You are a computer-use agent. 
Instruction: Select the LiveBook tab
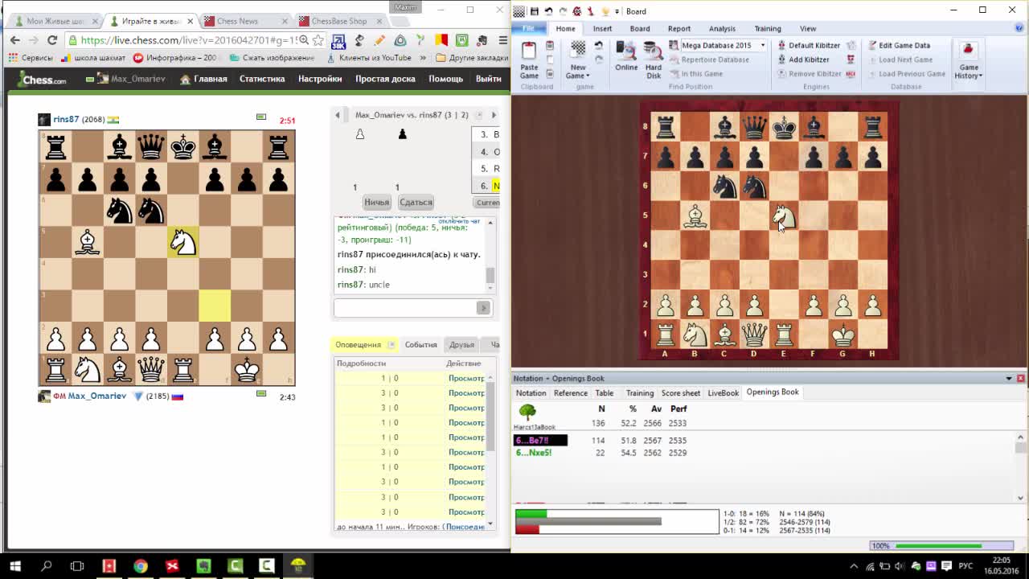tap(723, 392)
